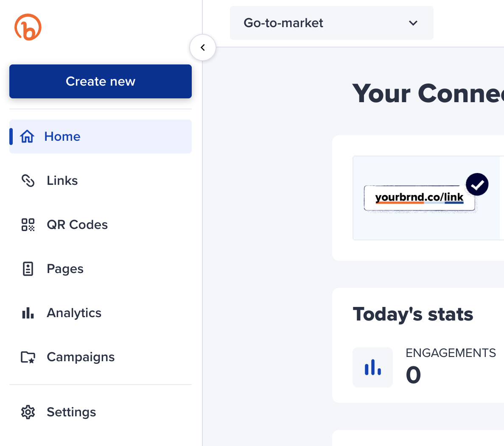Collapse the sidebar with the arrow button

202,47
